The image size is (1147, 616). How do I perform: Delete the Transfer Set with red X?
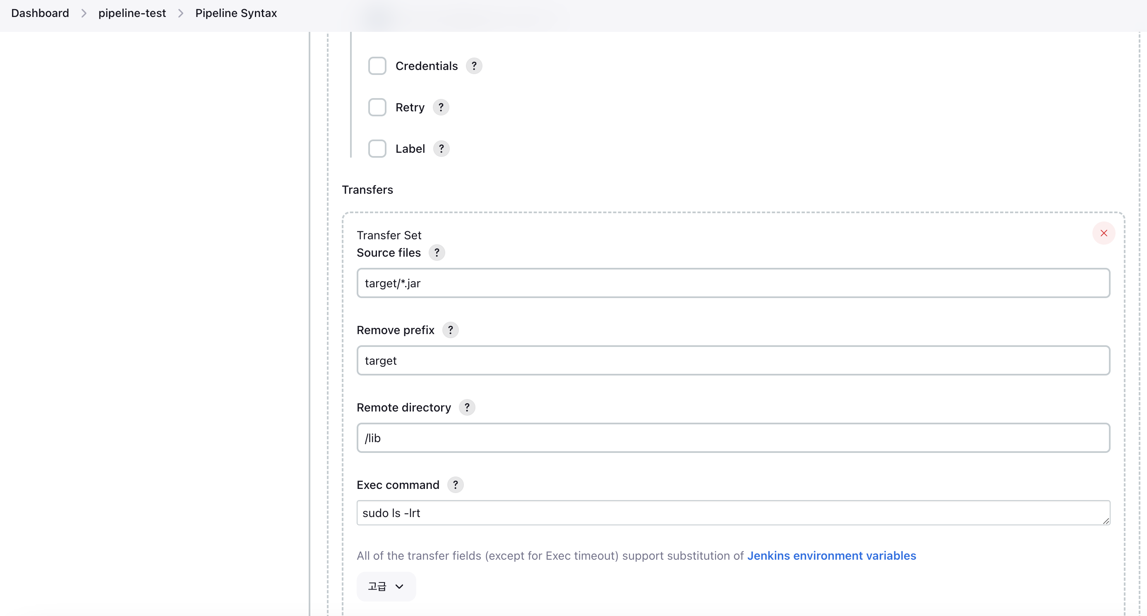click(x=1104, y=233)
